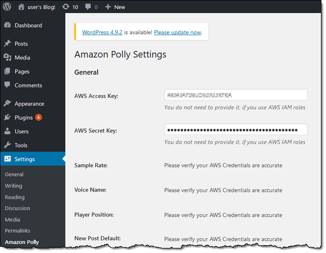
Task: Click the comments bubble icon in admin bar
Action: [x=88, y=7]
